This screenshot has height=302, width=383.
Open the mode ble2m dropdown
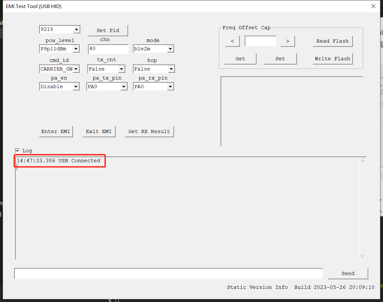tap(170, 49)
